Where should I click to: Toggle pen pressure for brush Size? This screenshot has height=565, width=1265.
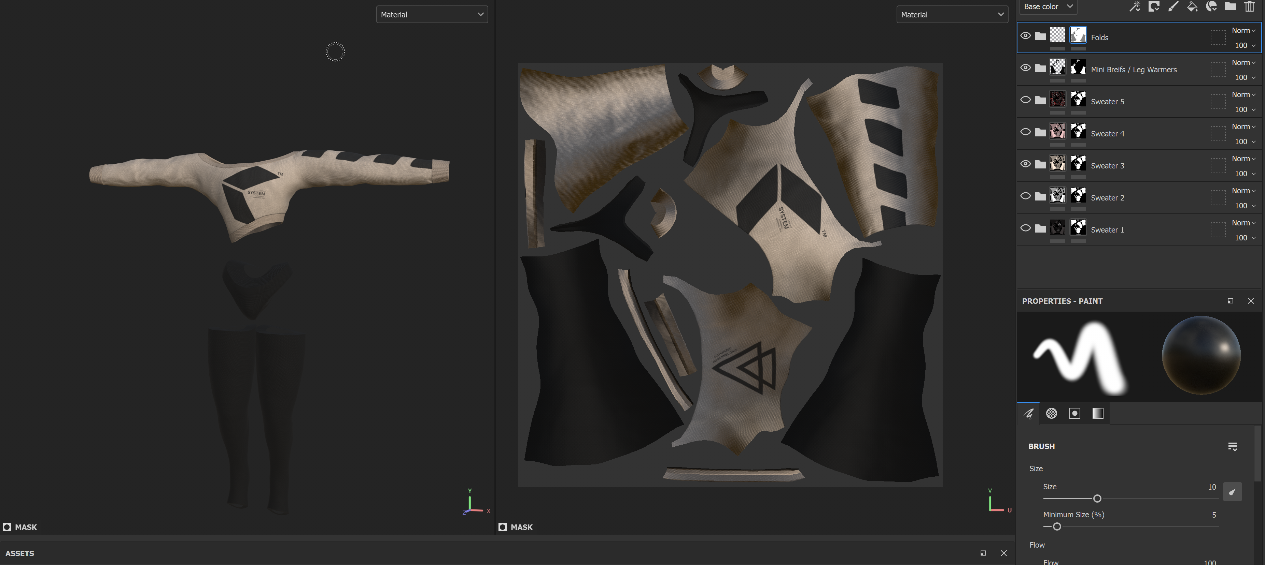pos(1232,491)
